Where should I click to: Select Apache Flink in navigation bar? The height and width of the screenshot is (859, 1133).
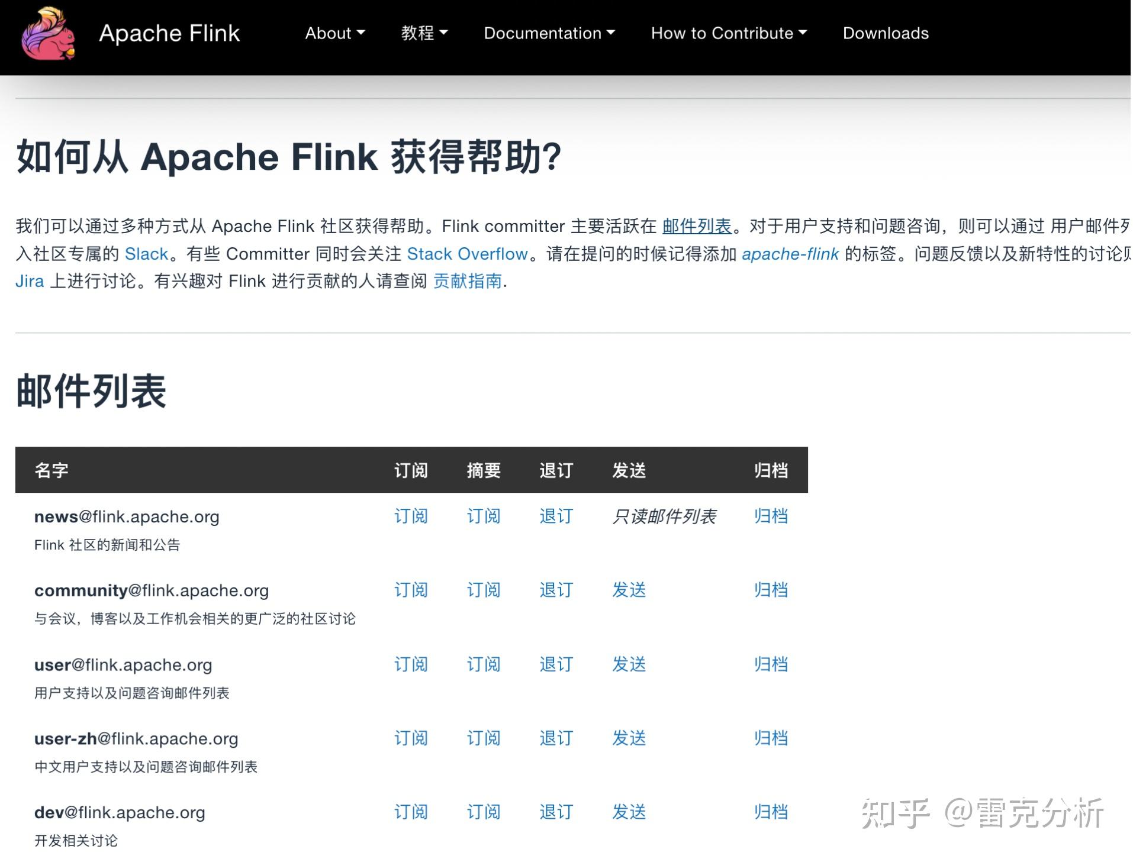click(x=170, y=34)
